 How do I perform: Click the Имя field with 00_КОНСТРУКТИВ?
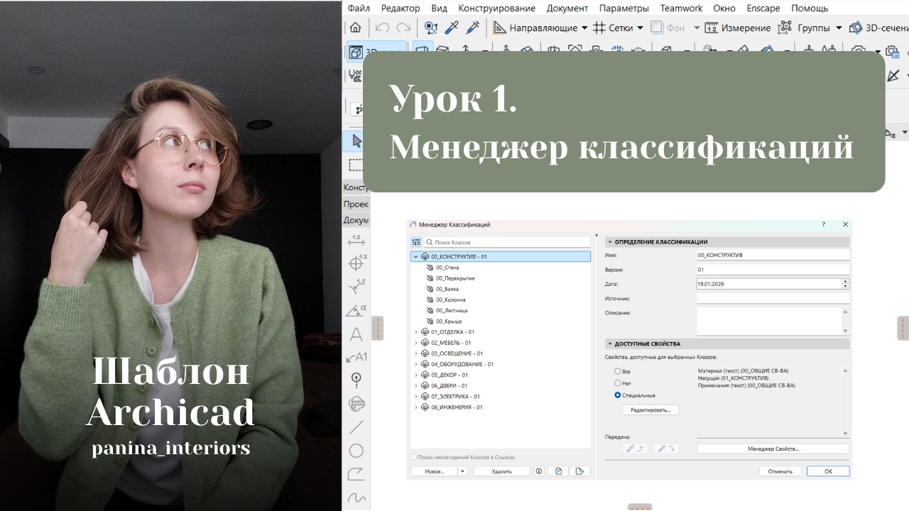[773, 255]
